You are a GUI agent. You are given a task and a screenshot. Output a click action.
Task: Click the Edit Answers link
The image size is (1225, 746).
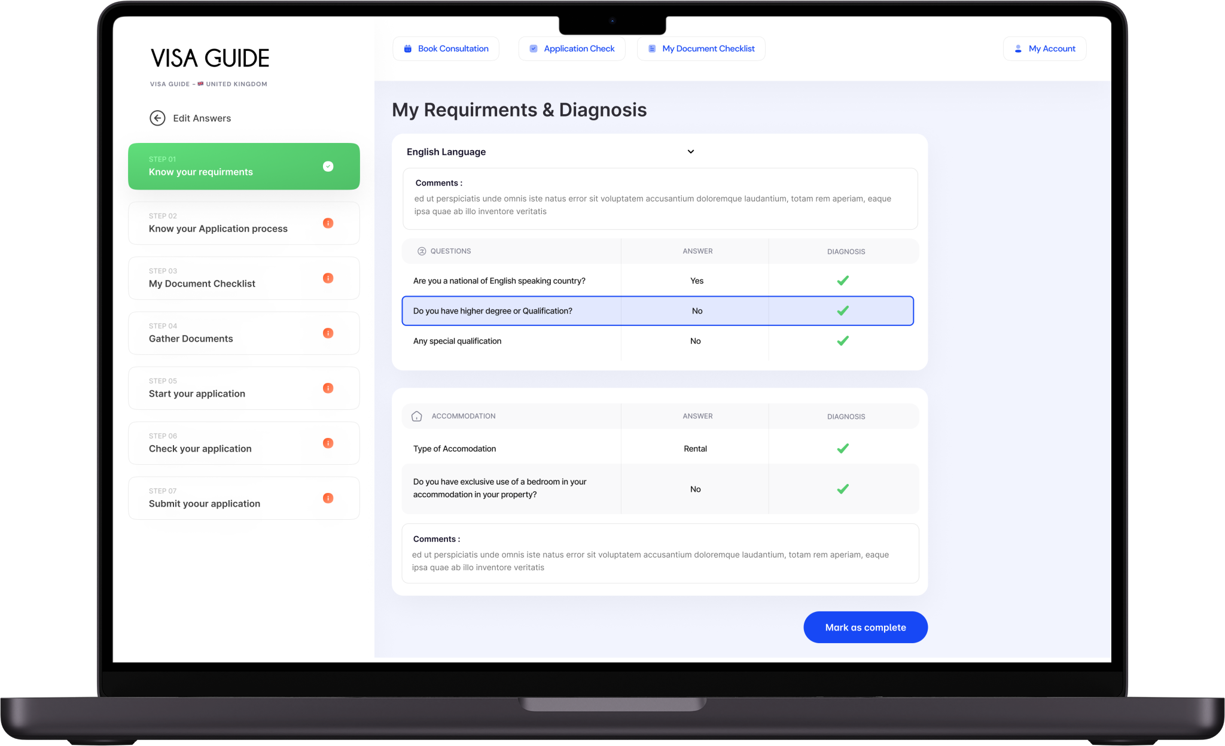202,118
